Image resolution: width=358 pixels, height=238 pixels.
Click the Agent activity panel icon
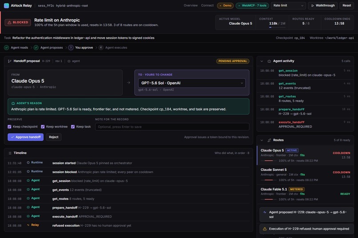[269, 61]
